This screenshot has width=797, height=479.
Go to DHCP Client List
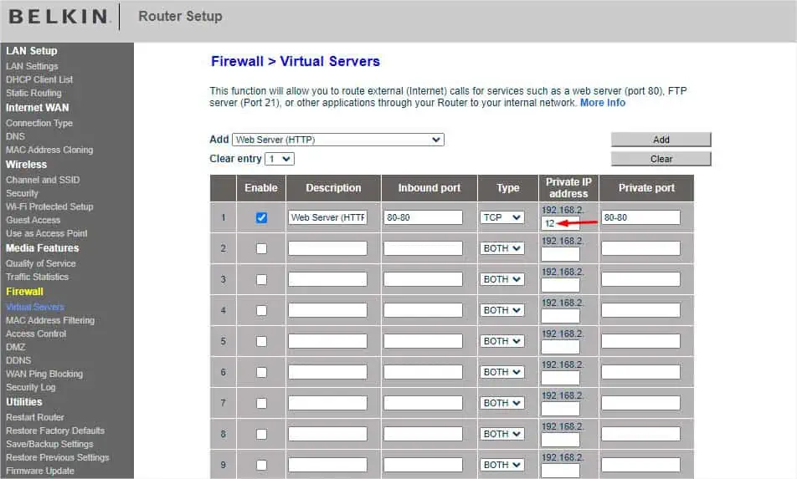coord(39,79)
